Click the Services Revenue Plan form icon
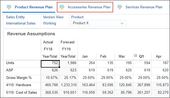The height and width of the screenshot is (98, 170). coord(120,7)
